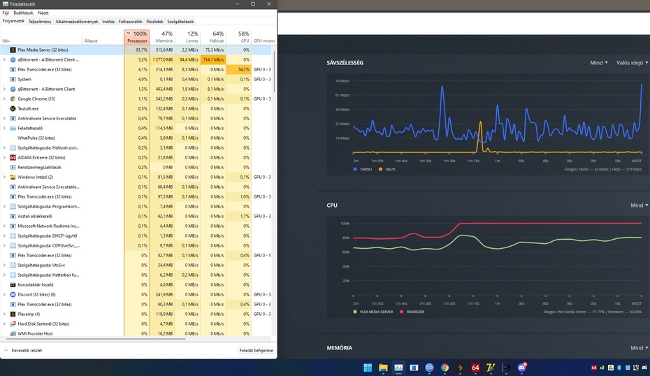Click the AIDA64 system tray icon
This screenshot has height=376, width=650.
[594, 368]
